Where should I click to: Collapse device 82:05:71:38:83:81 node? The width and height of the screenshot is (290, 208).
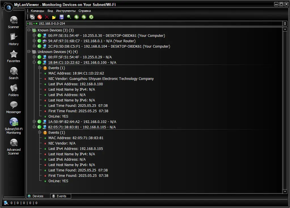(34, 127)
